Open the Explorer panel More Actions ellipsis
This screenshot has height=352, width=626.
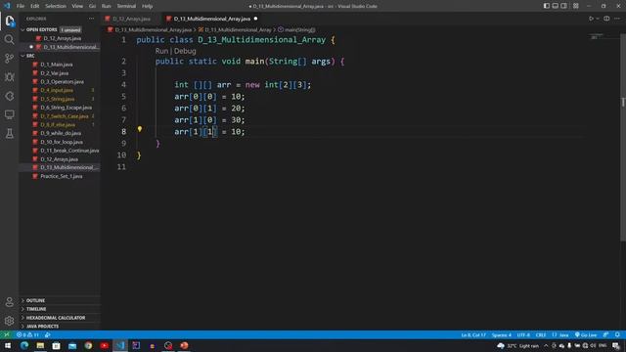coord(91,19)
